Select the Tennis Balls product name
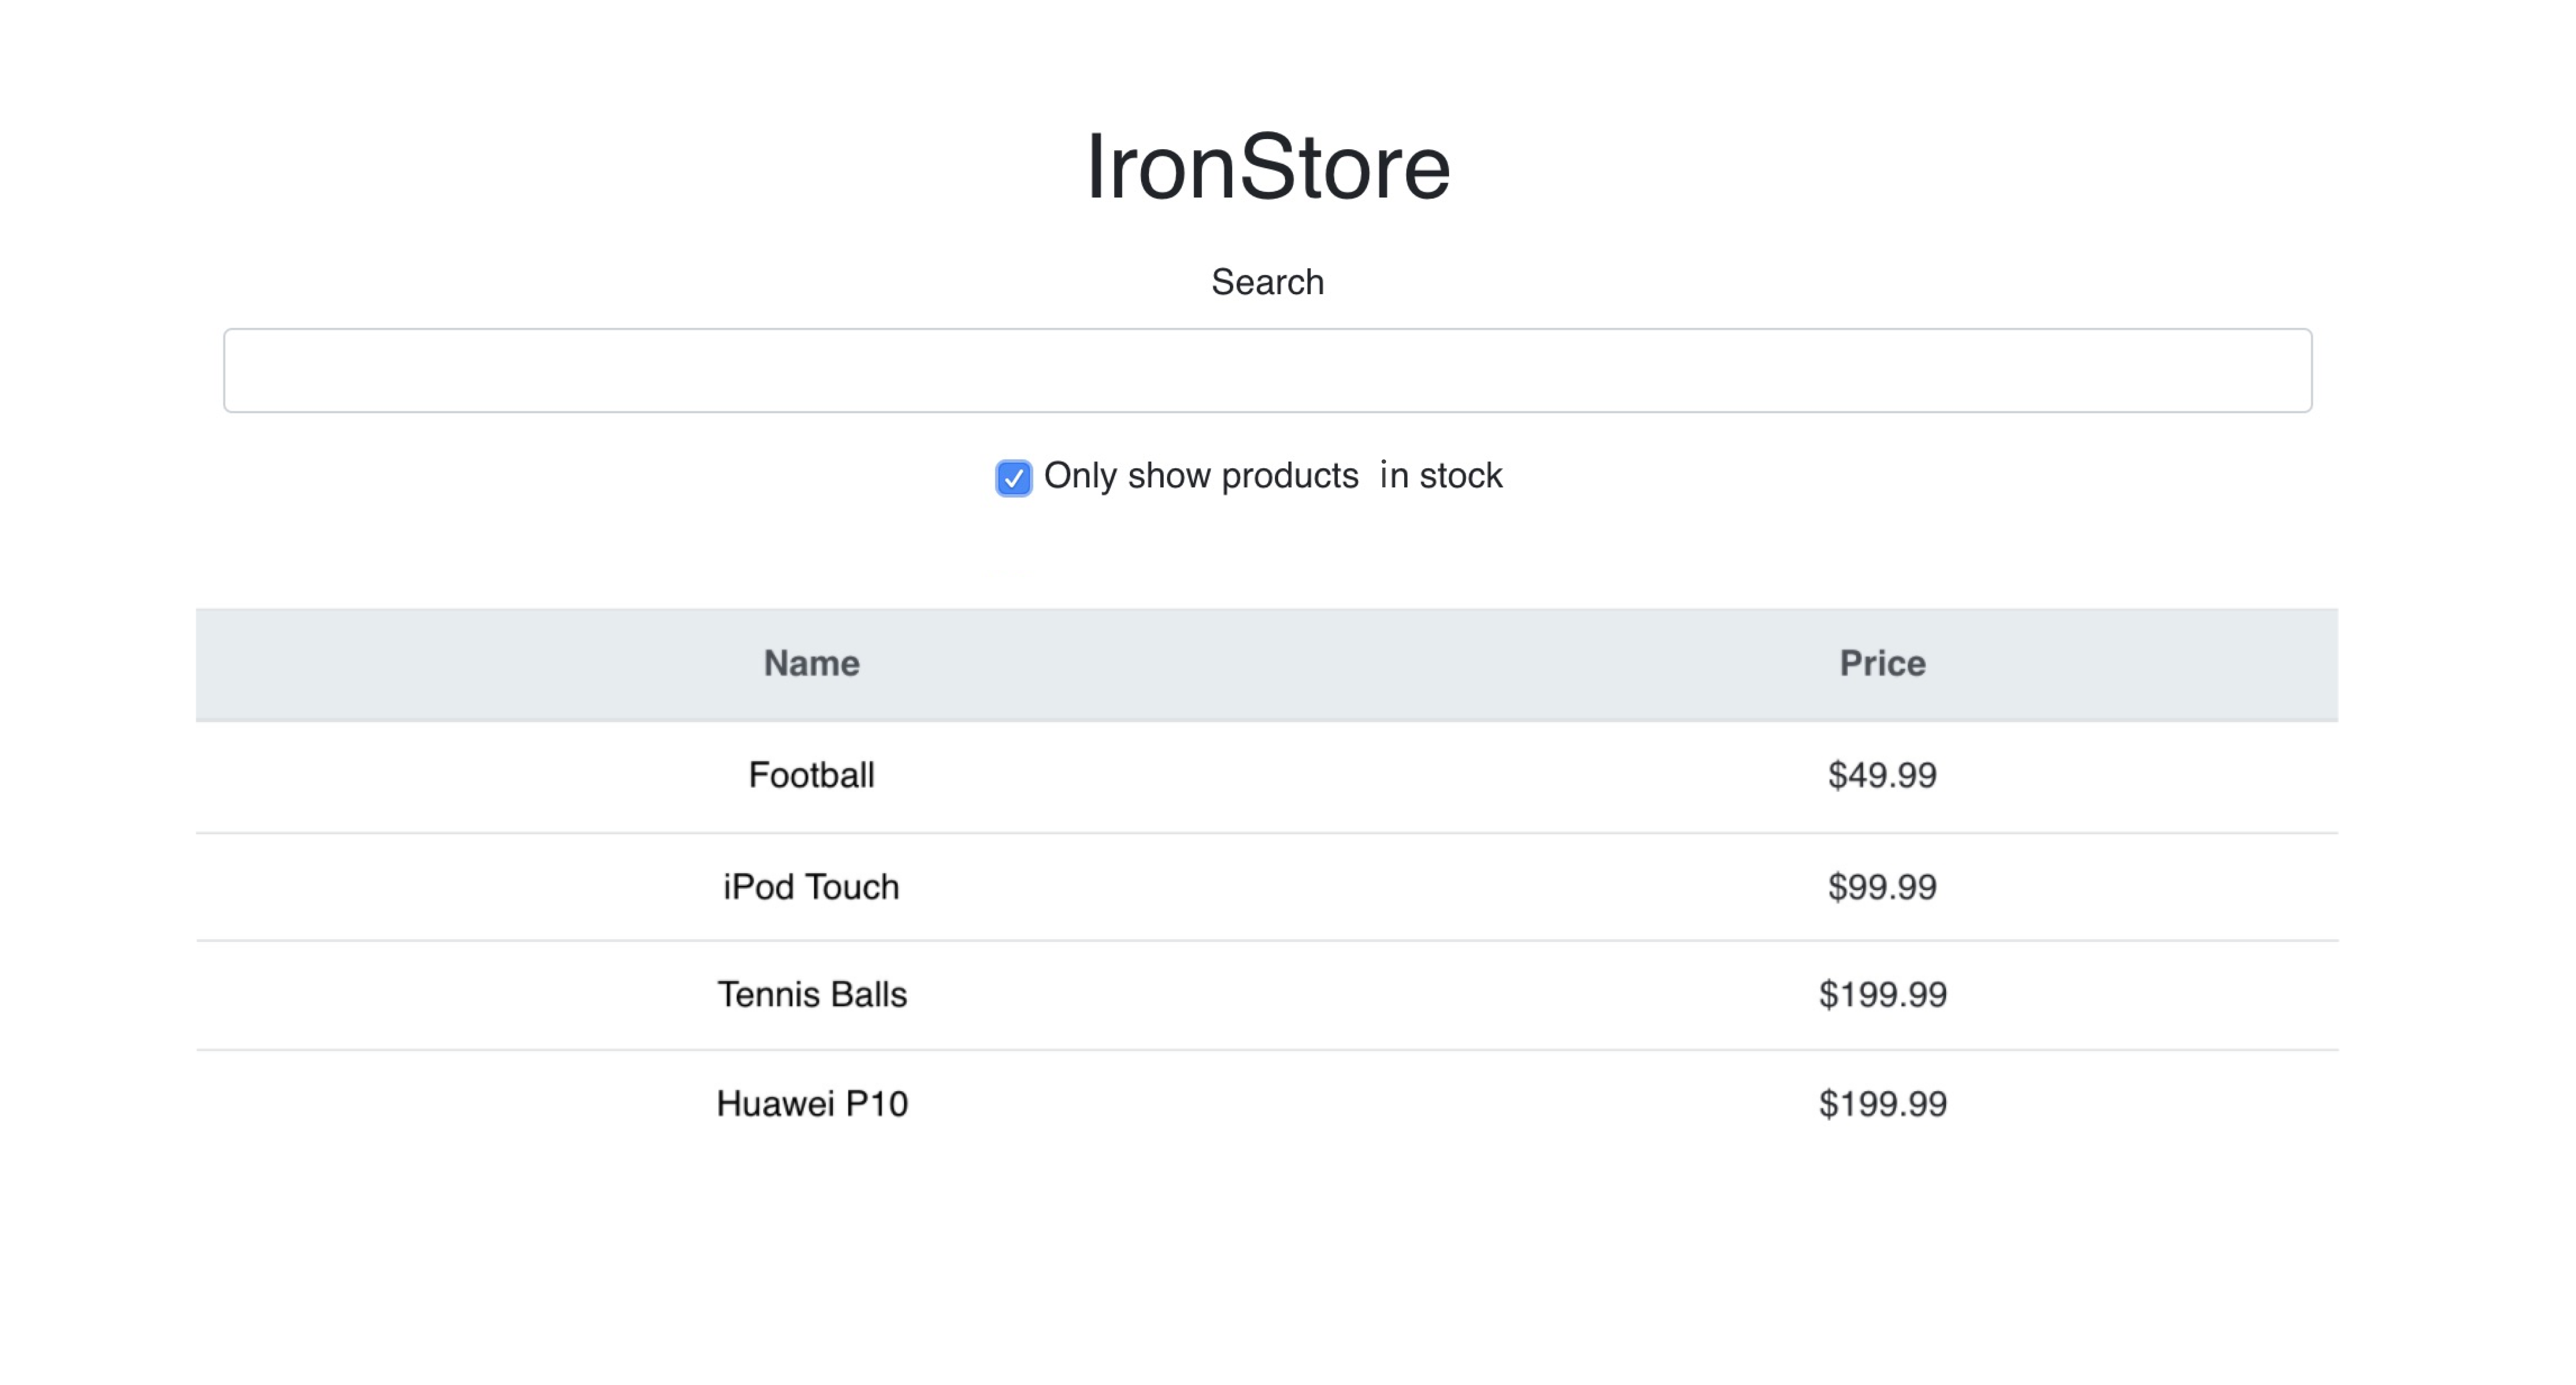This screenshot has height=1385, width=2576. (811, 995)
